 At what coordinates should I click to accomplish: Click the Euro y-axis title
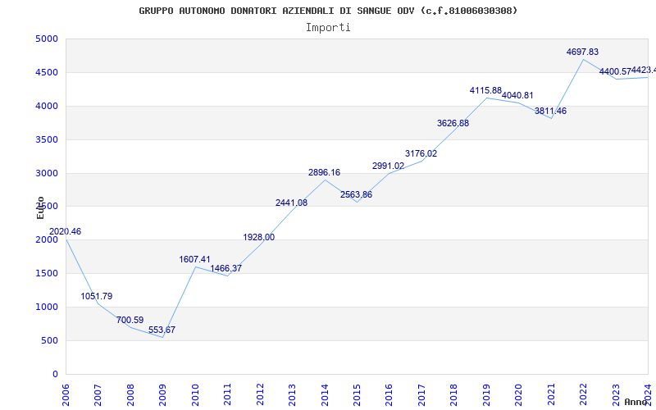point(40,207)
